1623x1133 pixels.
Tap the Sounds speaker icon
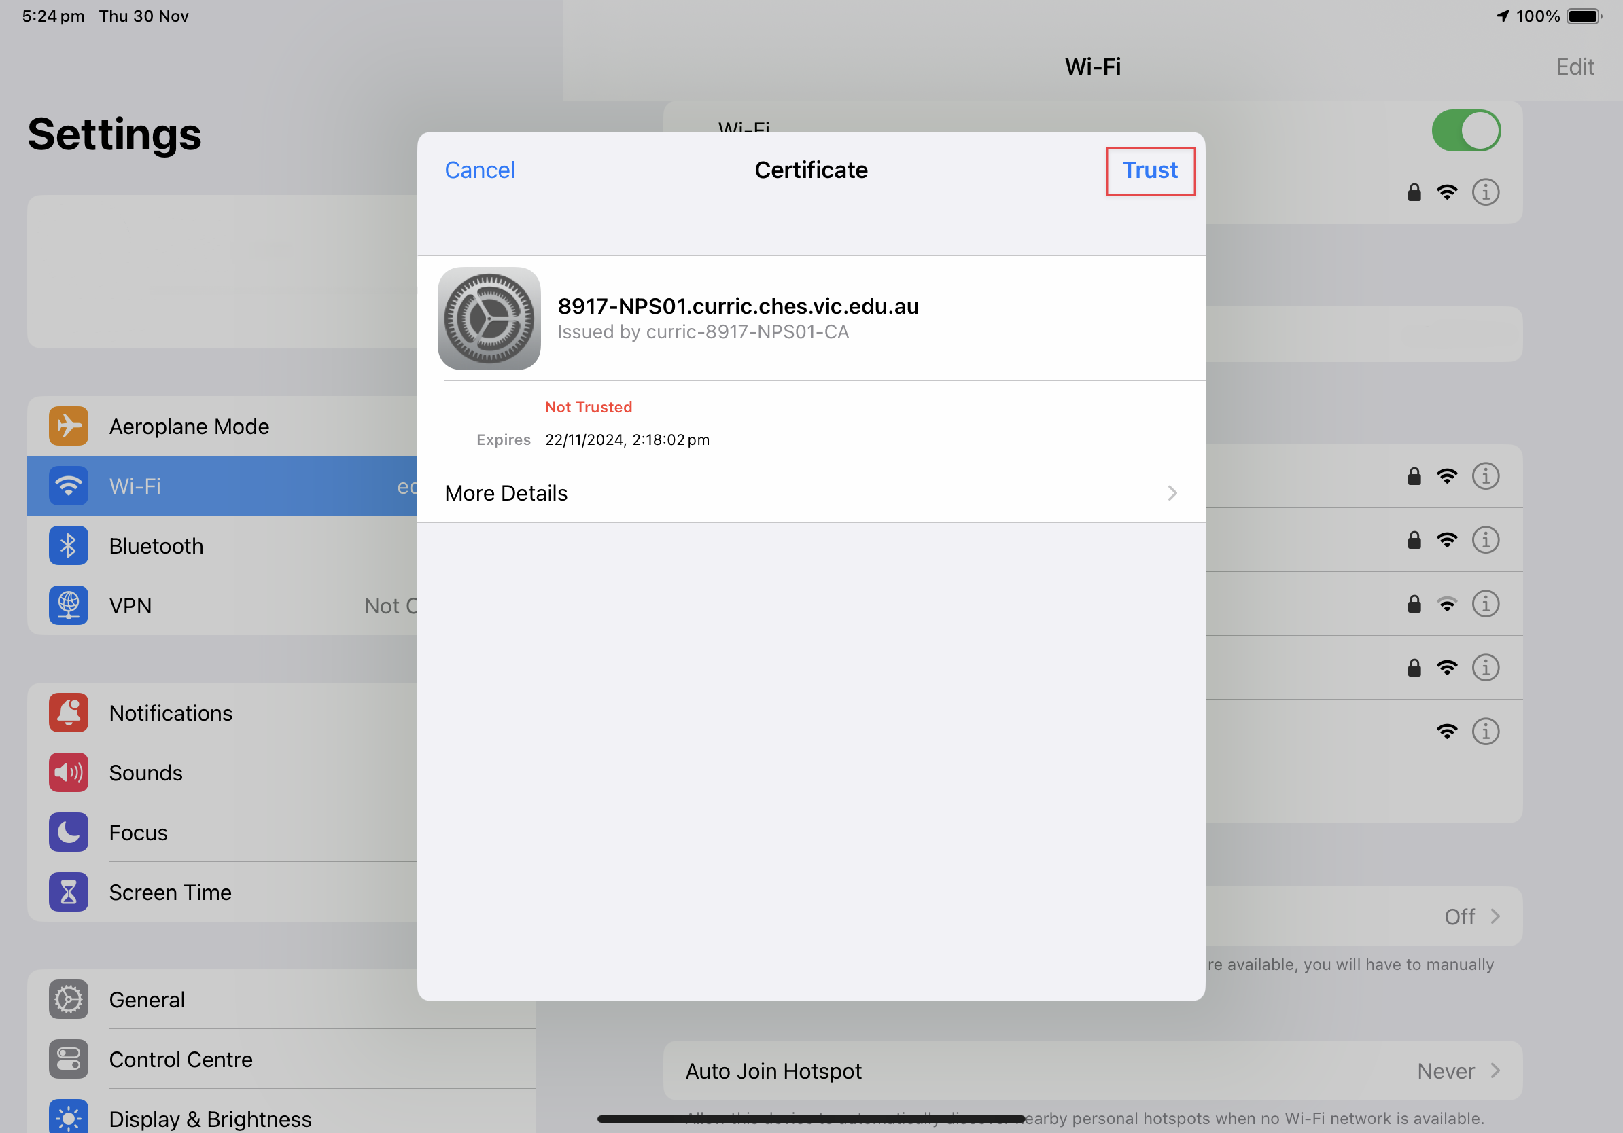click(x=69, y=773)
